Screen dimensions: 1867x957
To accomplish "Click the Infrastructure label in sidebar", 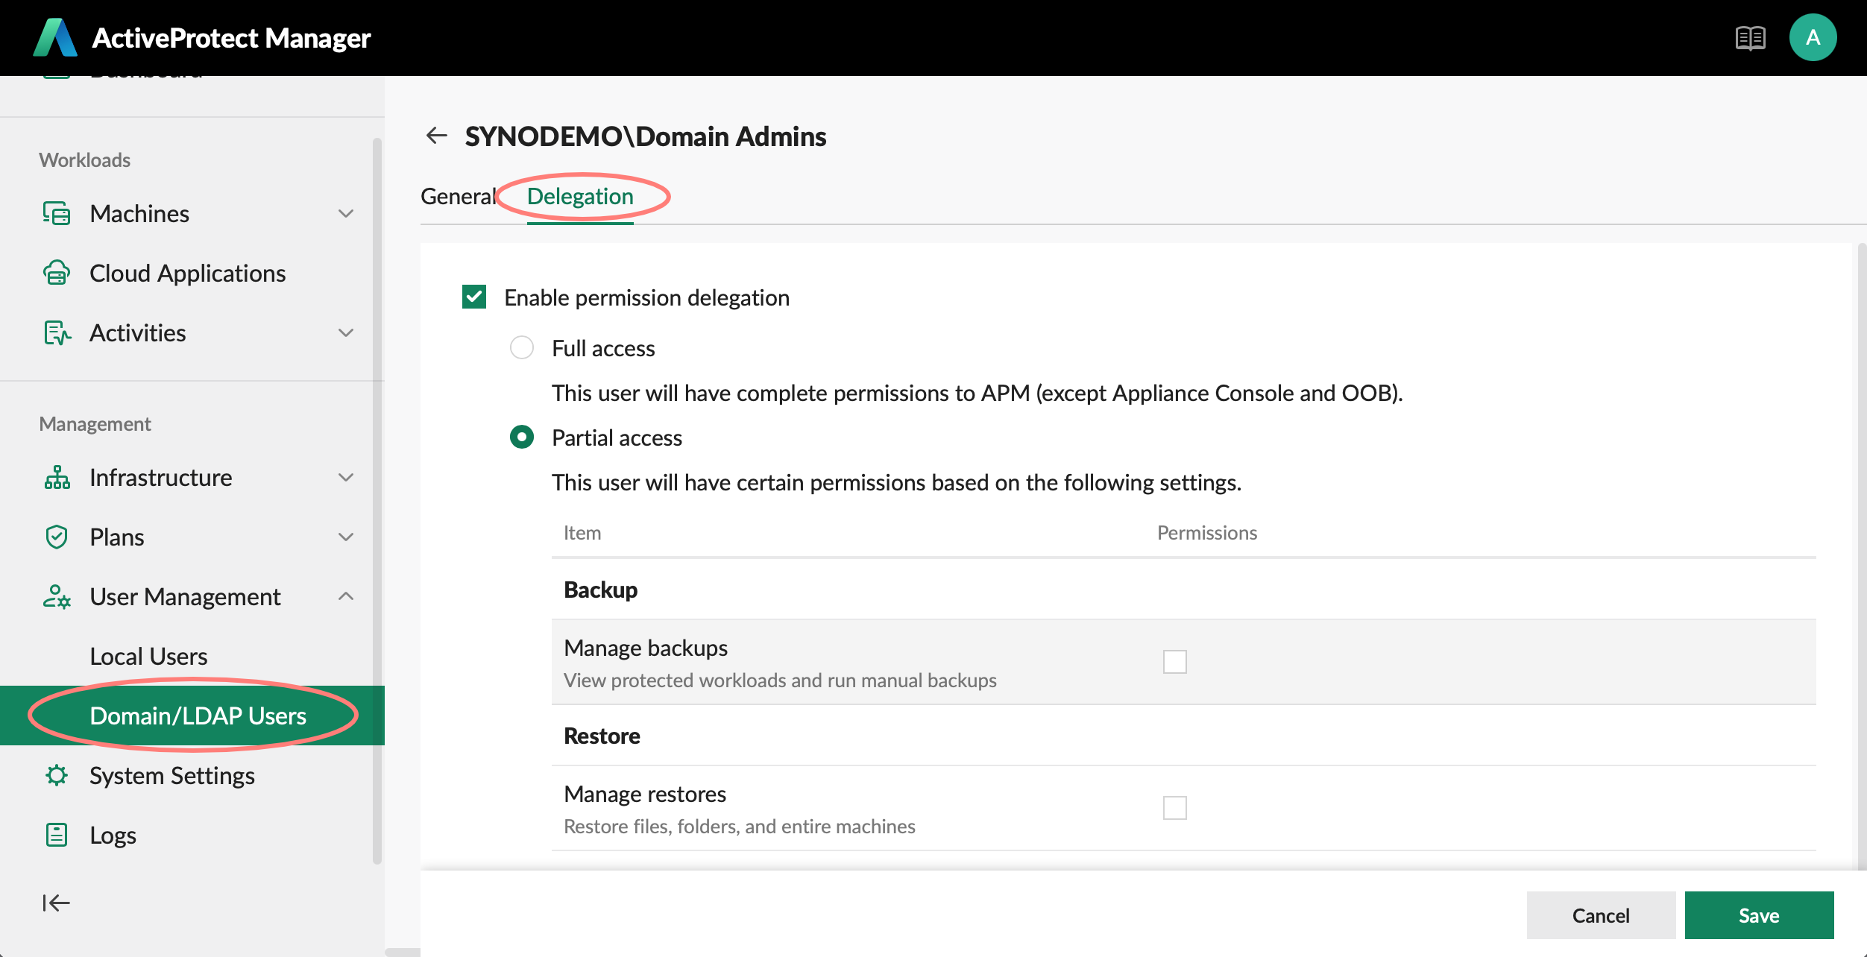I will point(161,477).
